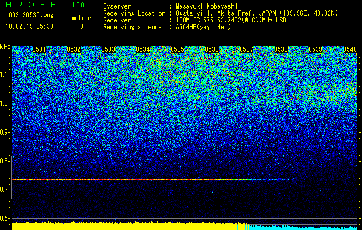Click the Ogata-vill. Akita-Pref. JAPAN location text
The image size is (362, 230).
[x=257, y=14]
